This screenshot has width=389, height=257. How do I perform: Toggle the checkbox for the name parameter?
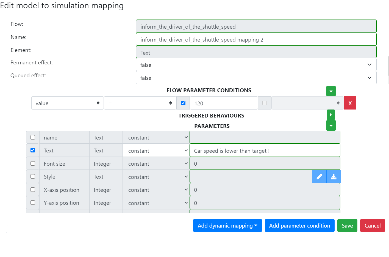coord(33,137)
